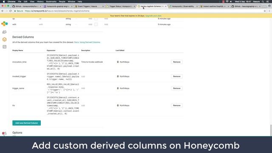Click the invocation_time expression text
The image size is (272, 153).
click(63, 62)
